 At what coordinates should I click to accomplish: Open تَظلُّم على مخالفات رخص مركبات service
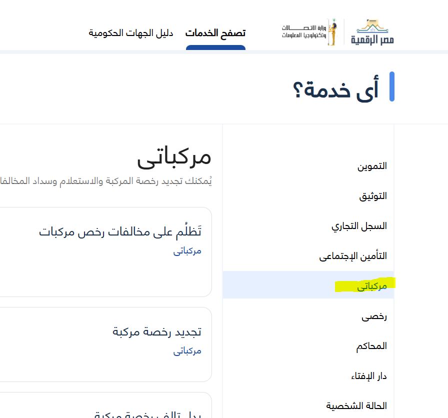(x=120, y=231)
